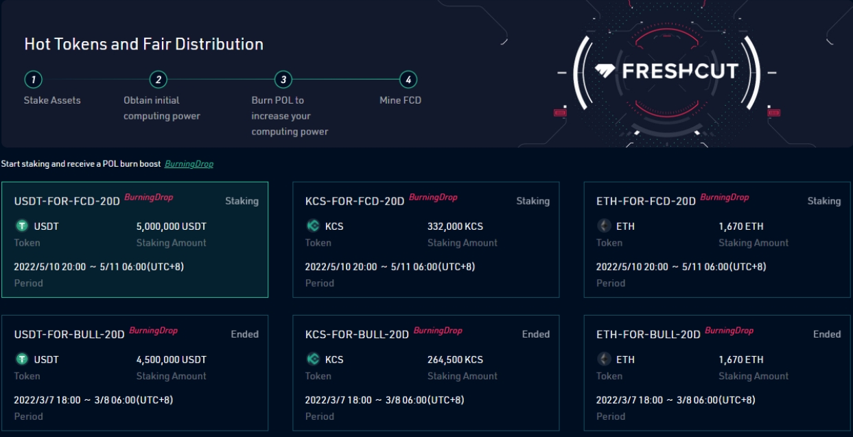The height and width of the screenshot is (437, 853).
Task: Select the USDT-FOR-FCD-20D staking card
Action: (x=135, y=238)
